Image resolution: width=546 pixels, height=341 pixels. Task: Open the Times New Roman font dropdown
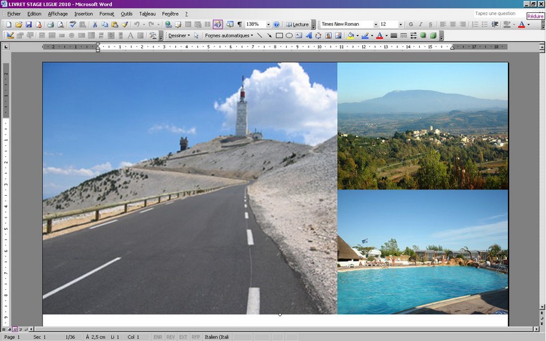[375, 25]
